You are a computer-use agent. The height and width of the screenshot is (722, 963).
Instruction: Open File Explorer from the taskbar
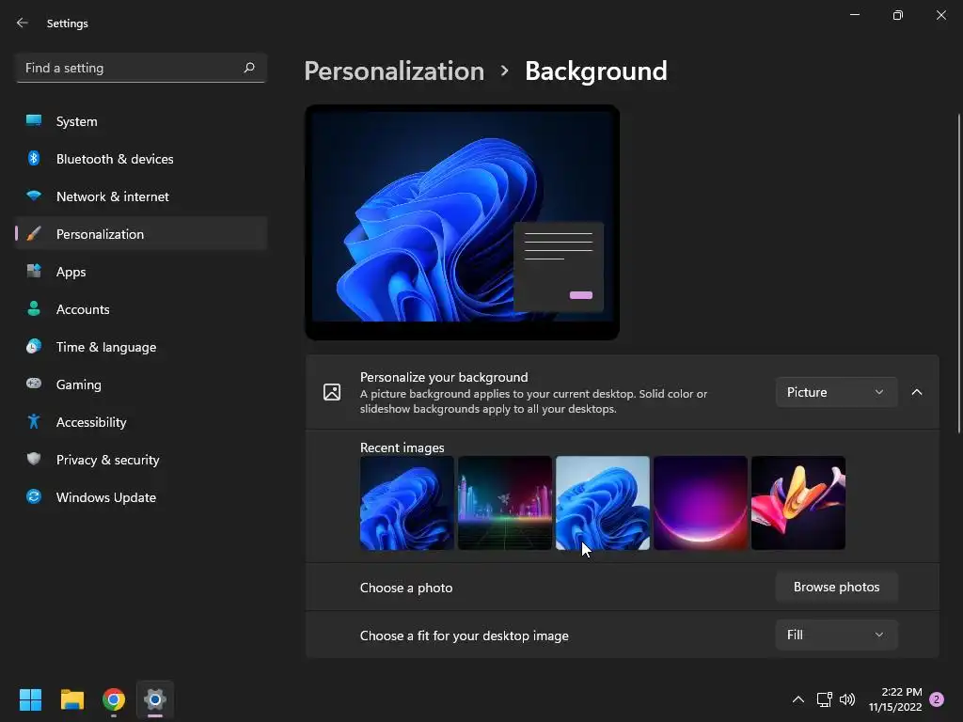tap(71, 699)
